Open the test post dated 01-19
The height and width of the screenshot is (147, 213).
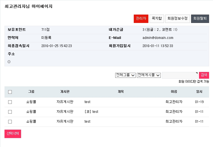pyautogui.click(x=87, y=102)
